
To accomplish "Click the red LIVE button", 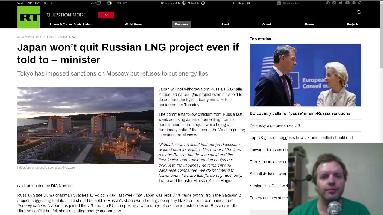I will point(106,15).
